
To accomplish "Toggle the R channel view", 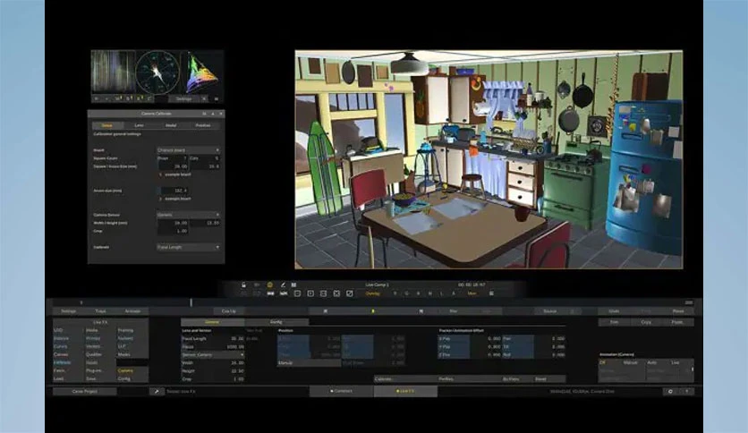I will [395, 293].
